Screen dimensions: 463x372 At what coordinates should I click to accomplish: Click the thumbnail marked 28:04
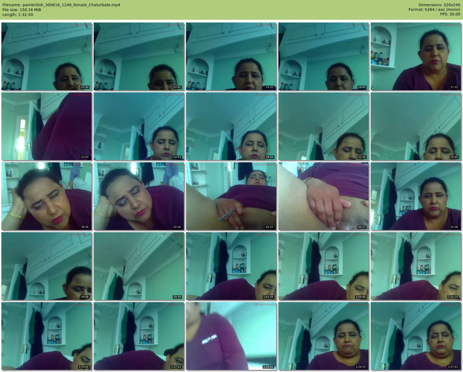tap(231, 126)
